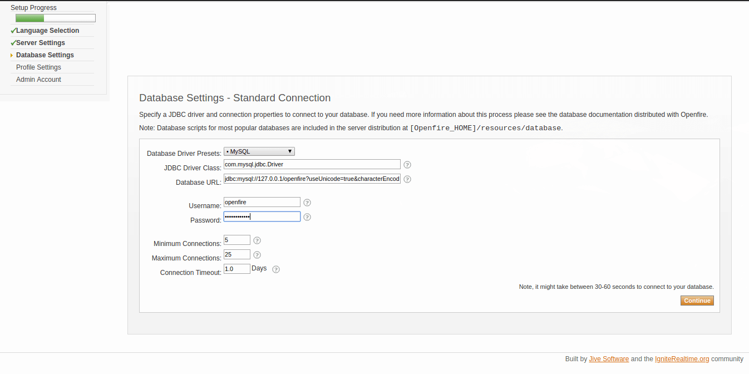Open help icon beside Username field
The height and width of the screenshot is (374, 749).
pyautogui.click(x=307, y=203)
